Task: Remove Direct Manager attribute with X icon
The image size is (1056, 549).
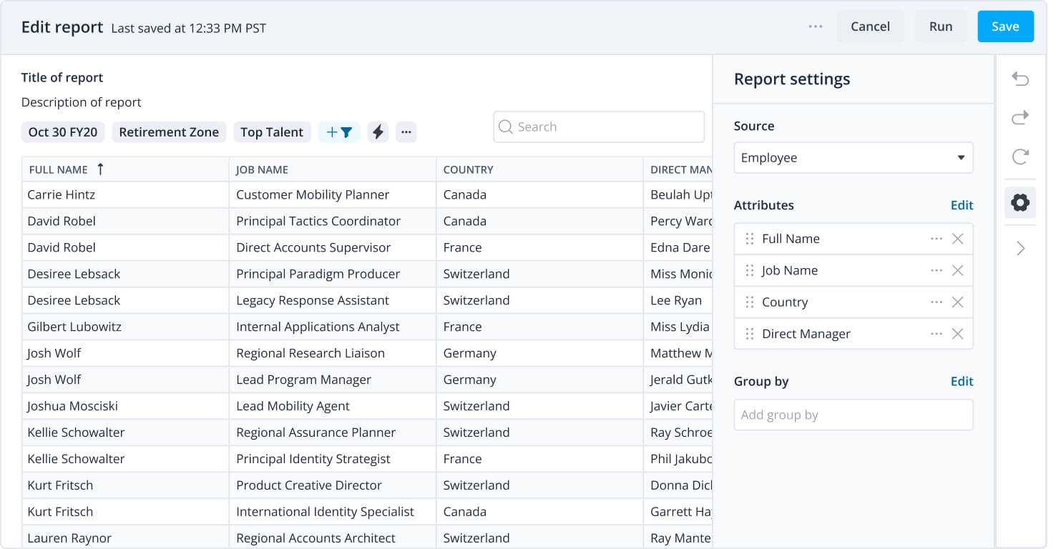Action: (957, 334)
